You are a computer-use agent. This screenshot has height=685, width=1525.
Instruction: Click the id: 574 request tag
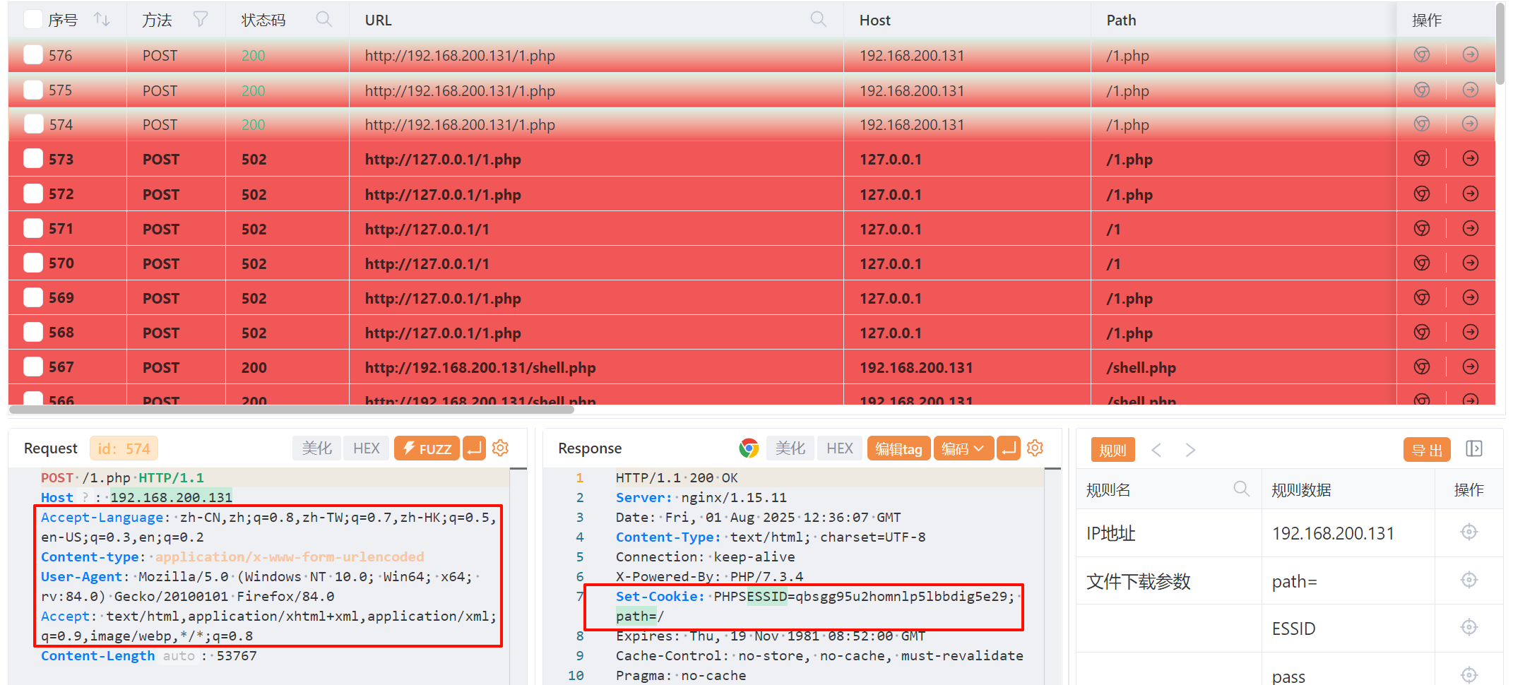[124, 448]
